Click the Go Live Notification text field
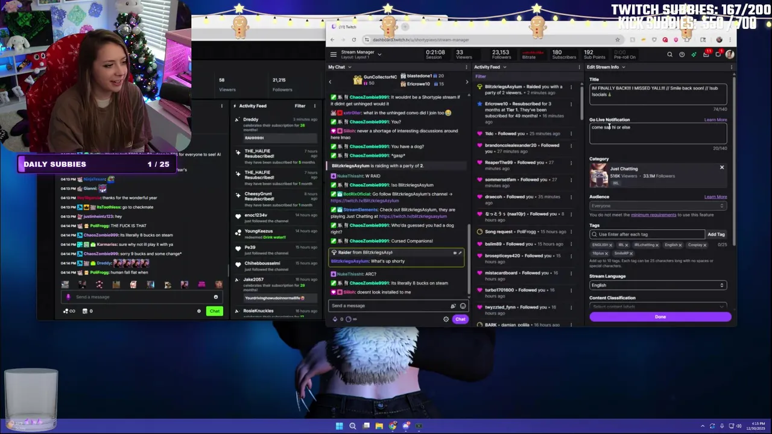Screen dimensions: 772x434 pyautogui.click(x=657, y=133)
